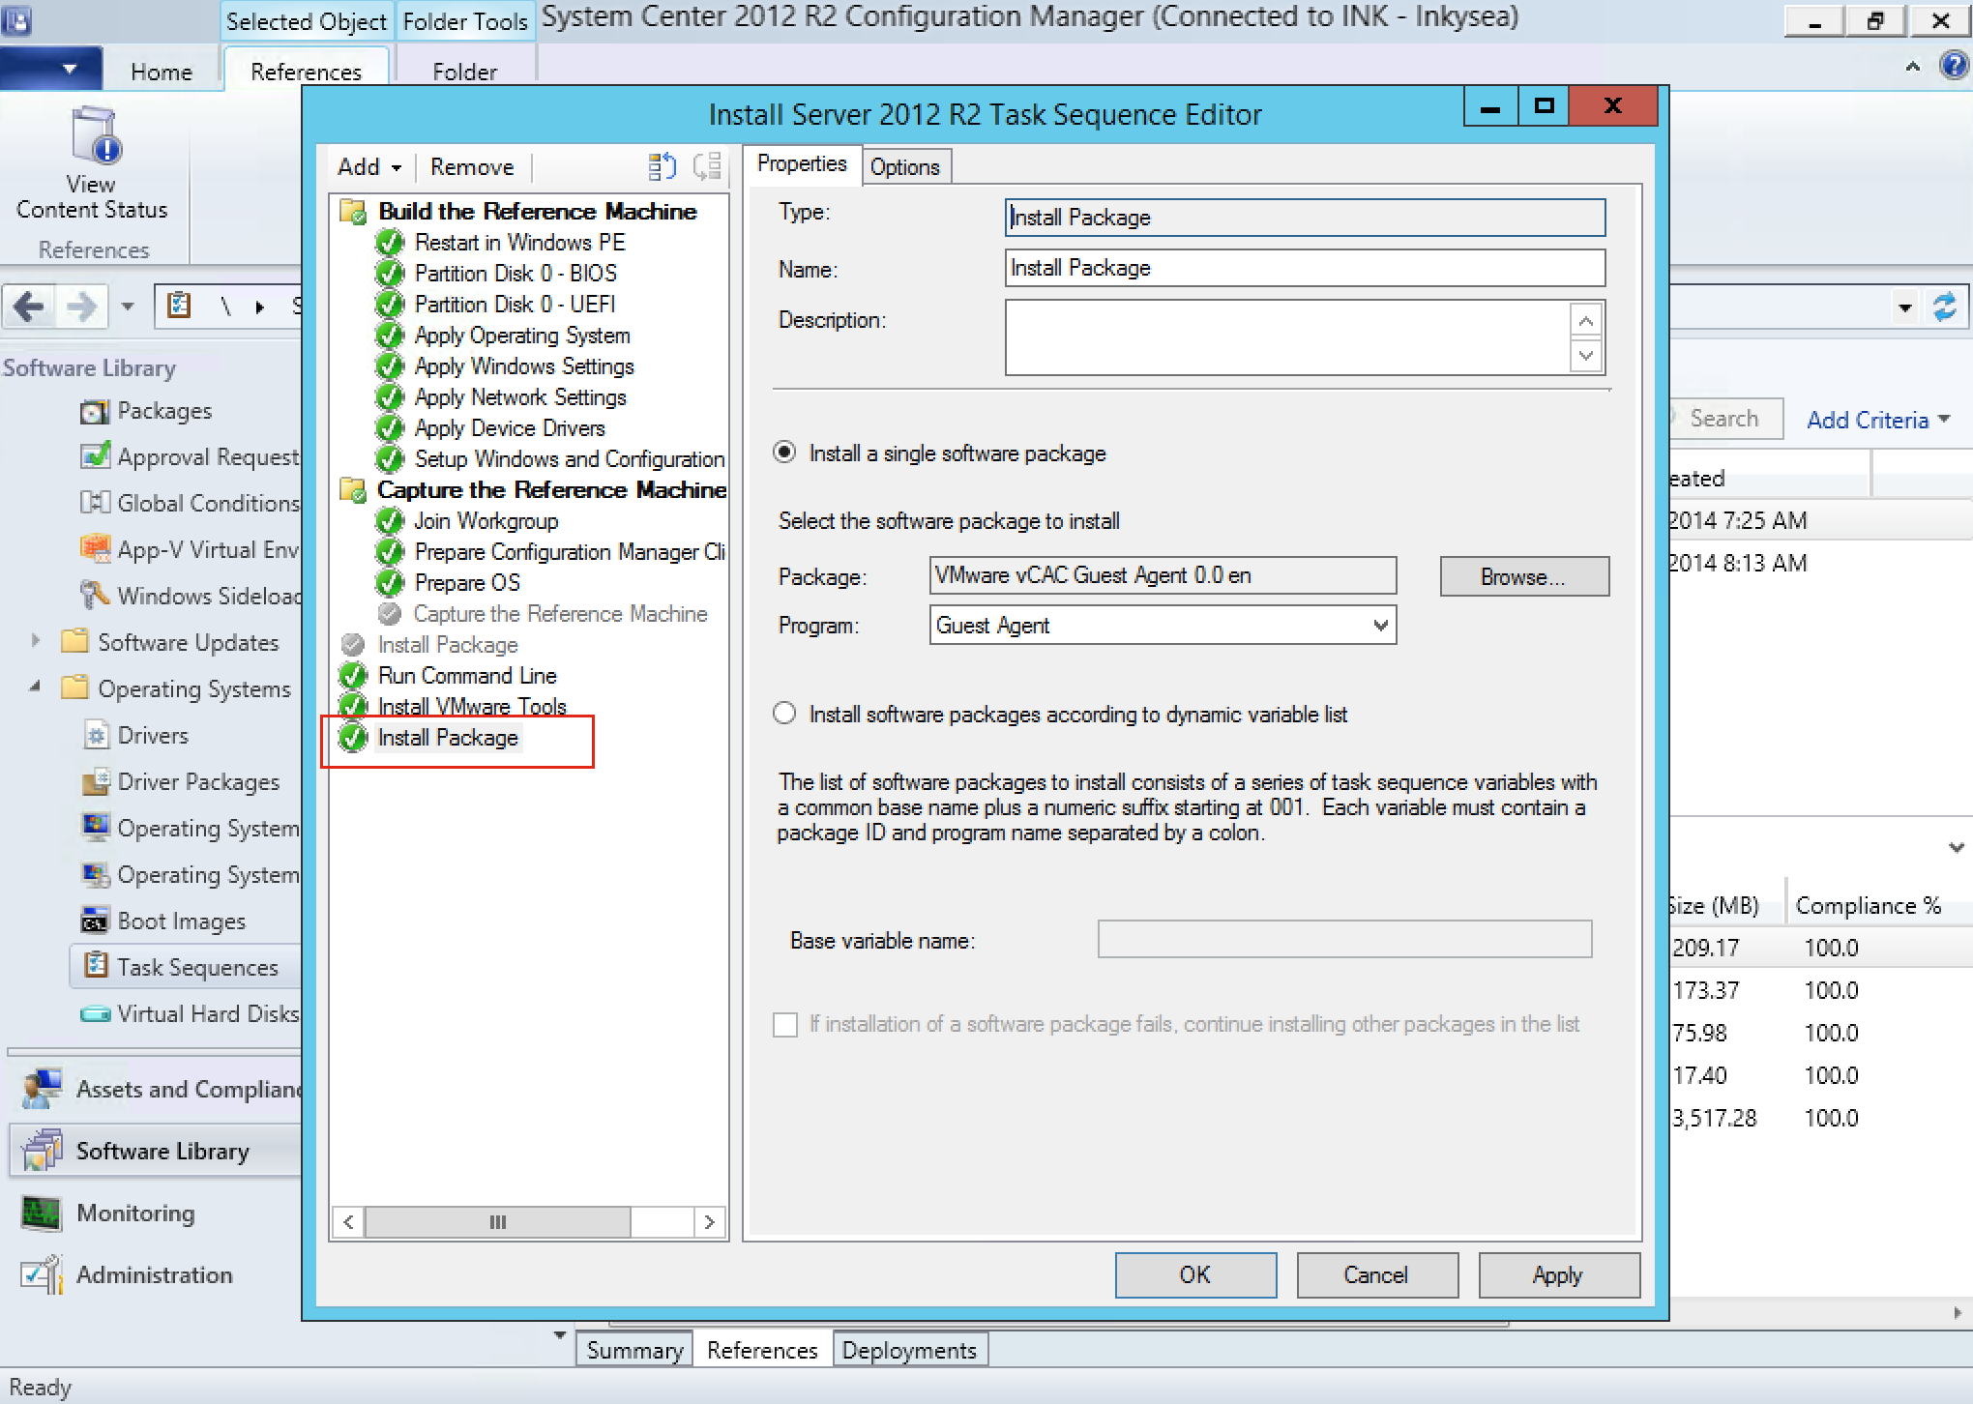Click the refresh icon near search bar

click(1945, 307)
